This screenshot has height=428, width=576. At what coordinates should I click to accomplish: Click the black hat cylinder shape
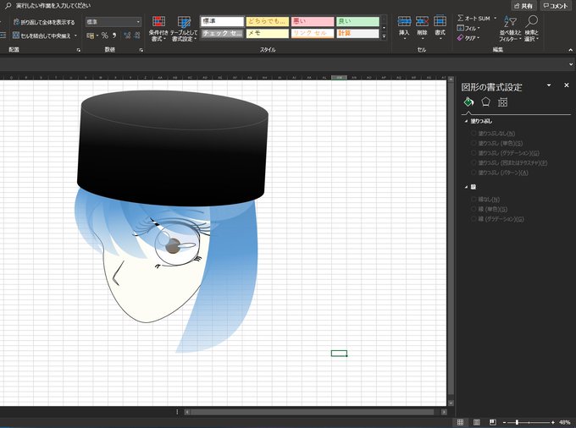click(173, 151)
